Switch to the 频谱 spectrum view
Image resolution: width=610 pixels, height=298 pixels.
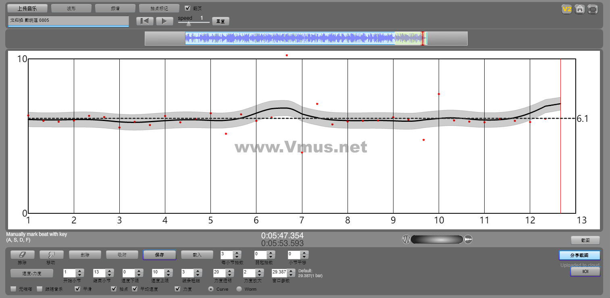pyautogui.click(x=115, y=8)
